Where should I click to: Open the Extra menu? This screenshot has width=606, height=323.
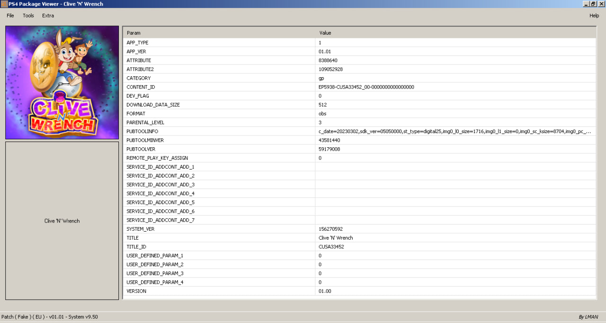tap(48, 16)
